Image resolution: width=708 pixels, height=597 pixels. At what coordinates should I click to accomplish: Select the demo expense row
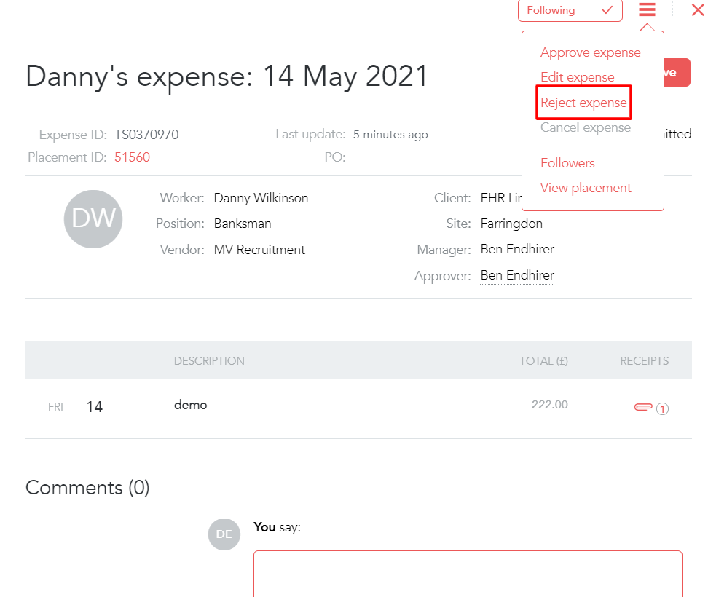click(358, 408)
